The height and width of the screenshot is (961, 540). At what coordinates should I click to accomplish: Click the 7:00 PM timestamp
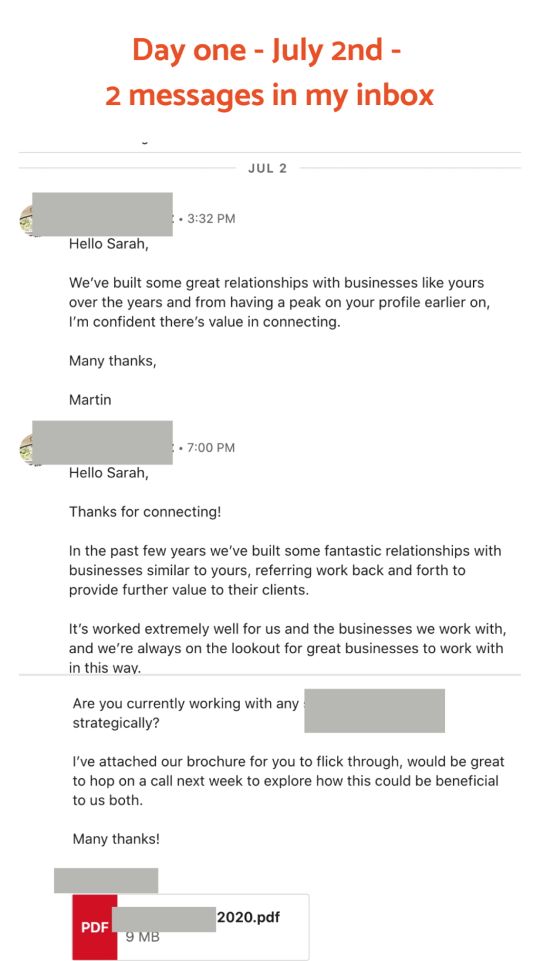(211, 448)
